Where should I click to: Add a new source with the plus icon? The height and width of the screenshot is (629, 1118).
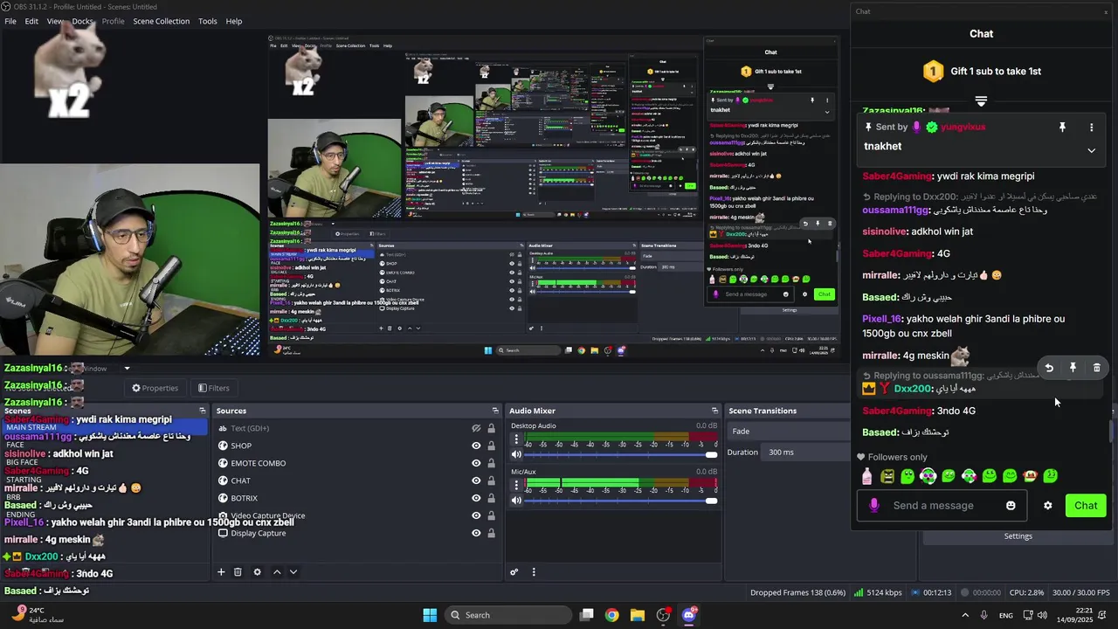221,572
